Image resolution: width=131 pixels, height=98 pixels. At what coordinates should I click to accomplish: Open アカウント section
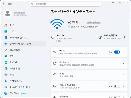24,62
